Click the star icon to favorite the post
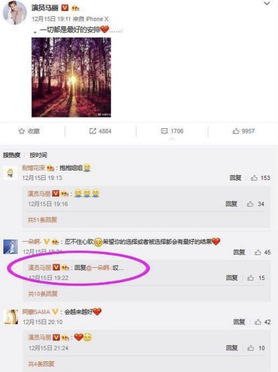The width and height of the screenshot is (278, 372). (x=21, y=131)
